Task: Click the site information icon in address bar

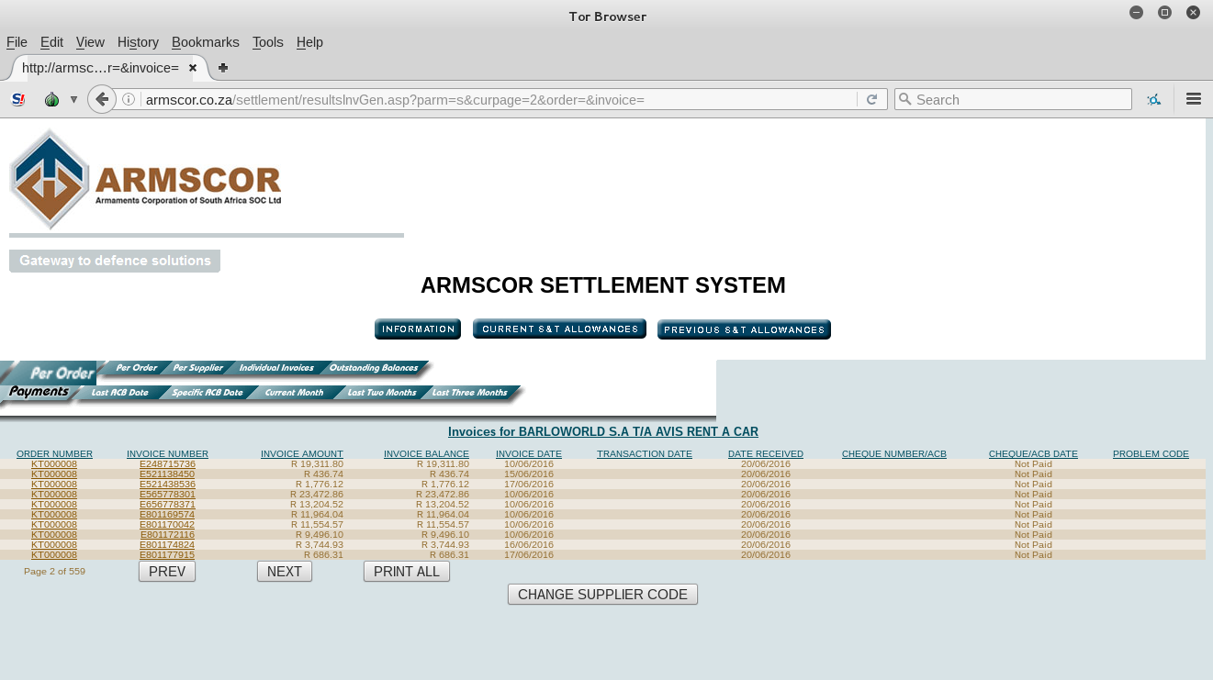Action: pyautogui.click(x=129, y=99)
